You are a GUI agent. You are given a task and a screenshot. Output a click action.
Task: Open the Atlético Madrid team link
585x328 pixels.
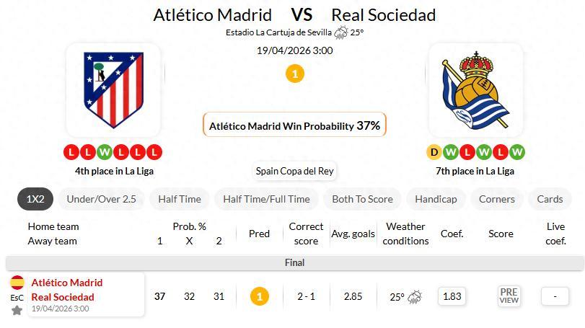tap(67, 283)
